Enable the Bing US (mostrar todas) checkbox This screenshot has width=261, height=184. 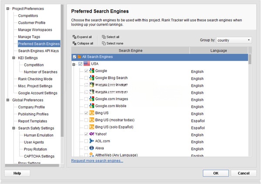[86, 120]
